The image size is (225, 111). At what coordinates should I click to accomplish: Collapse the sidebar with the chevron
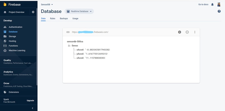(x=32, y=108)
